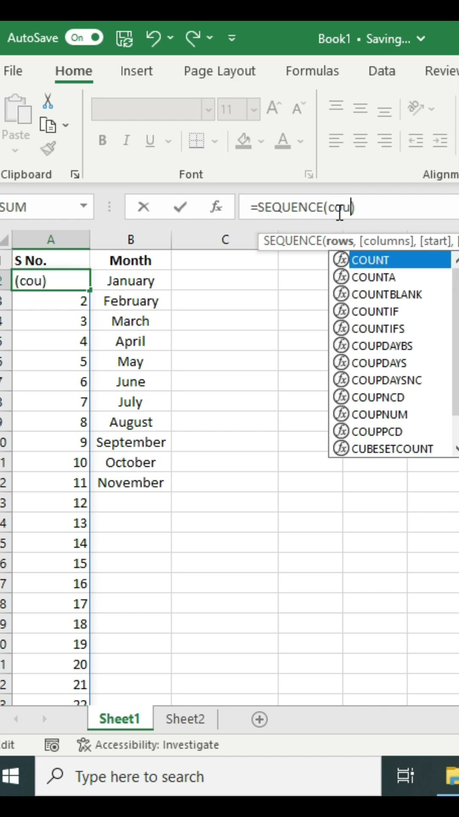The width and height of the screenshot is (459, 817).
Task: Open the Formulas tab
Action: (x=312, y=71)
